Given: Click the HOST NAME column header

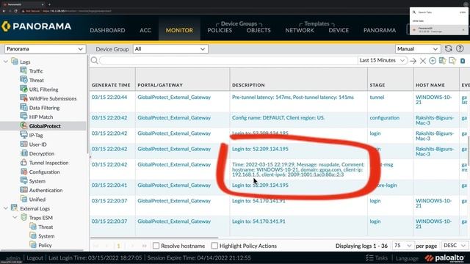Looking at the screenshot, I should tap(430, 85).
